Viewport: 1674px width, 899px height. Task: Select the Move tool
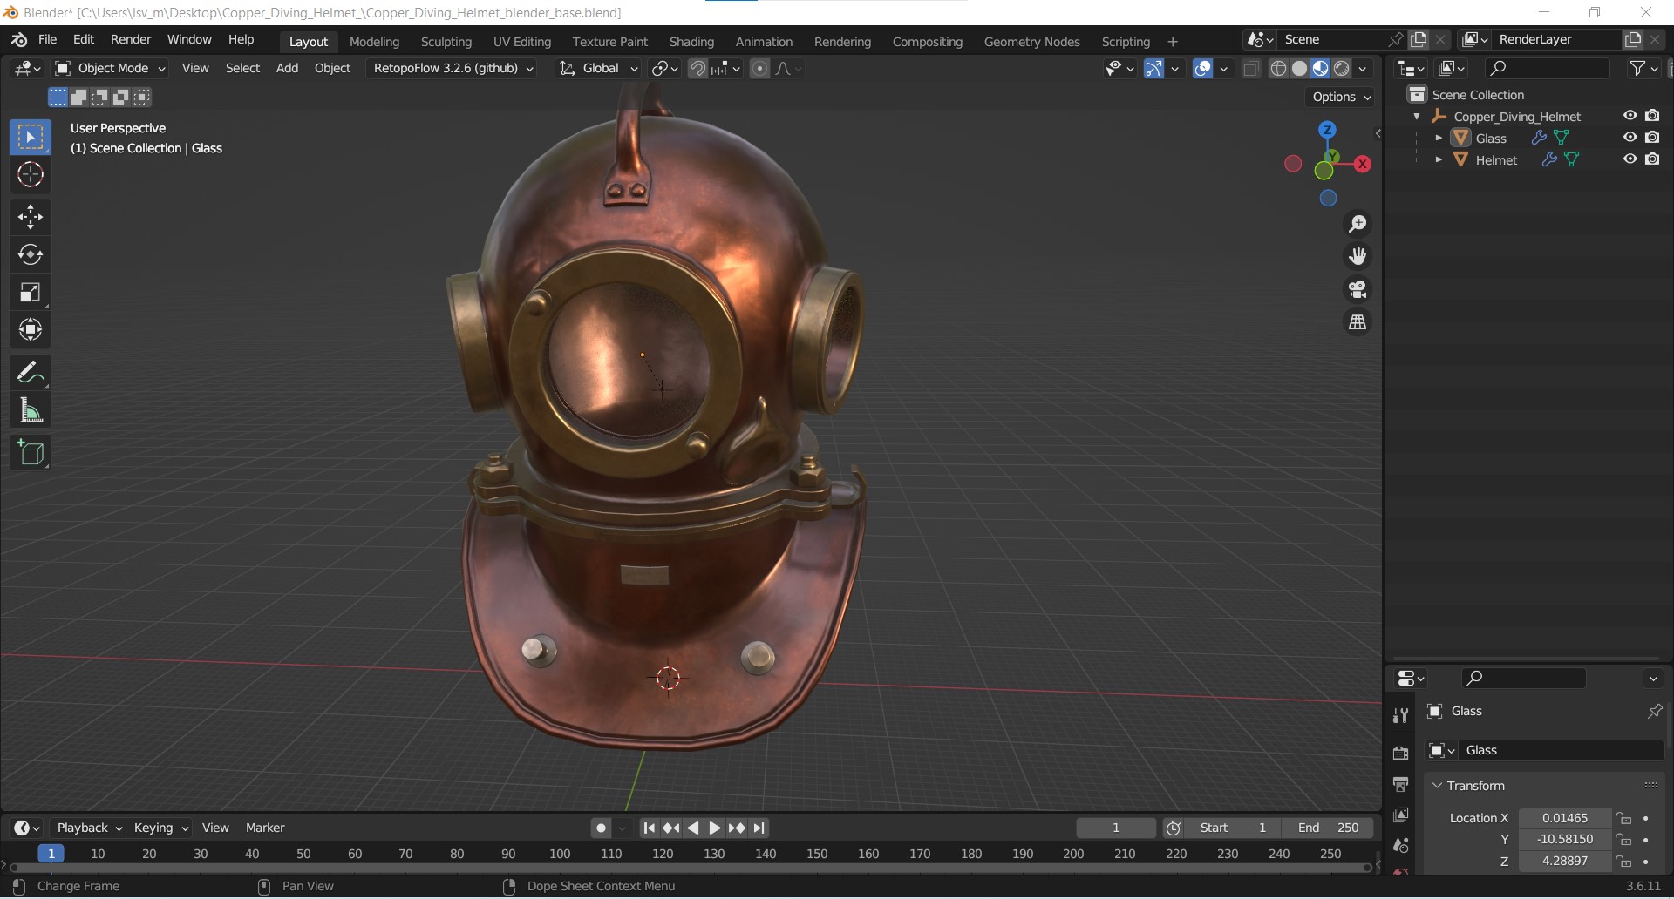pyautogui.click(x=31, y=217)
